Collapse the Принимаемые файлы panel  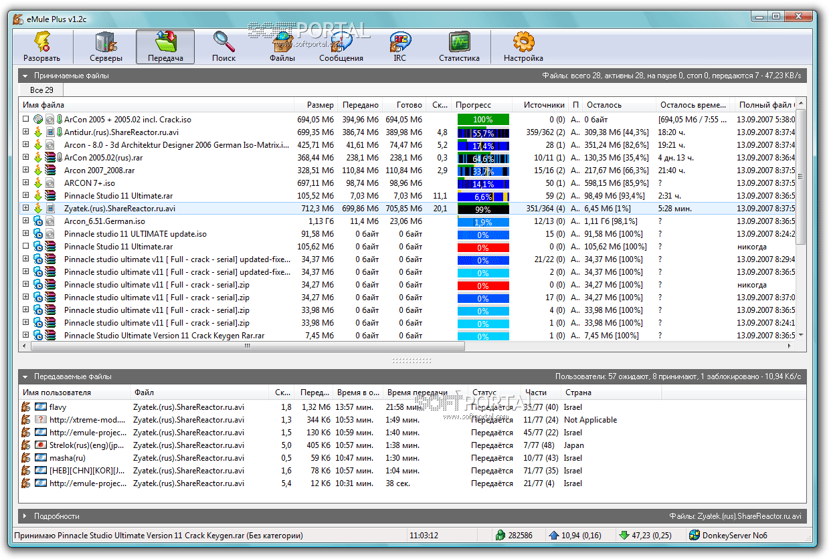(x=25, y=76)
